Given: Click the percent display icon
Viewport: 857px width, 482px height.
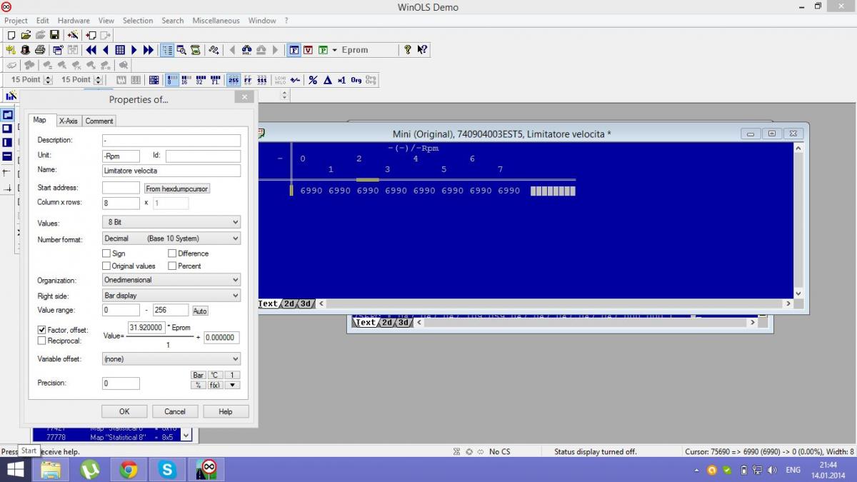Looking at the screenshot, I should click(x=313, y=80).
